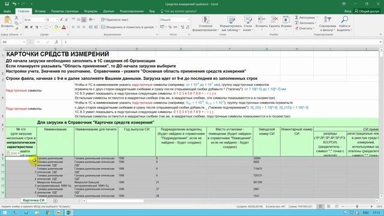Click Insert cells (Вставить) icon in Cells group
Viewport: 384px width, 216px height.
pyautogui.click(x=262, y=20)
